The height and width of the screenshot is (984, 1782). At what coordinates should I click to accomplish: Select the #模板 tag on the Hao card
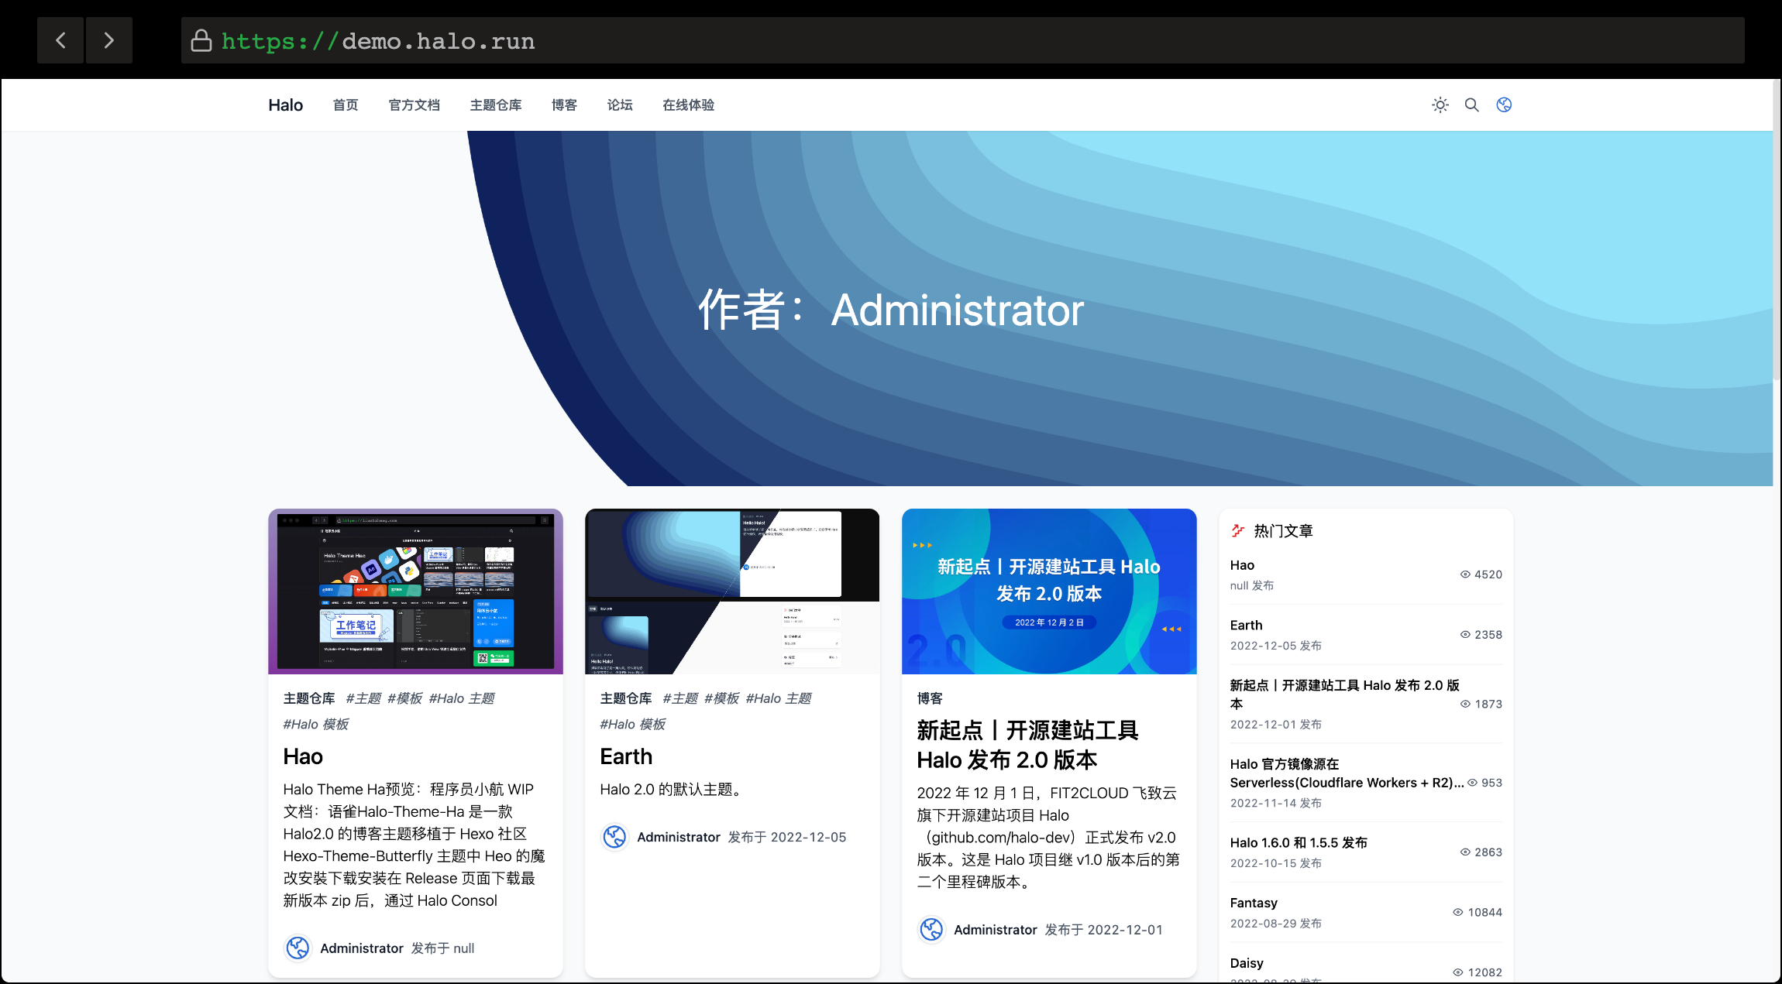[404, 698]
